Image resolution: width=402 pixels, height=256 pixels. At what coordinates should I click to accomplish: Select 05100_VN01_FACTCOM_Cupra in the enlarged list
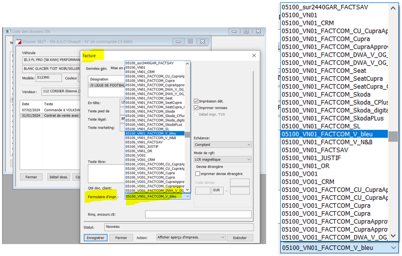334,39
